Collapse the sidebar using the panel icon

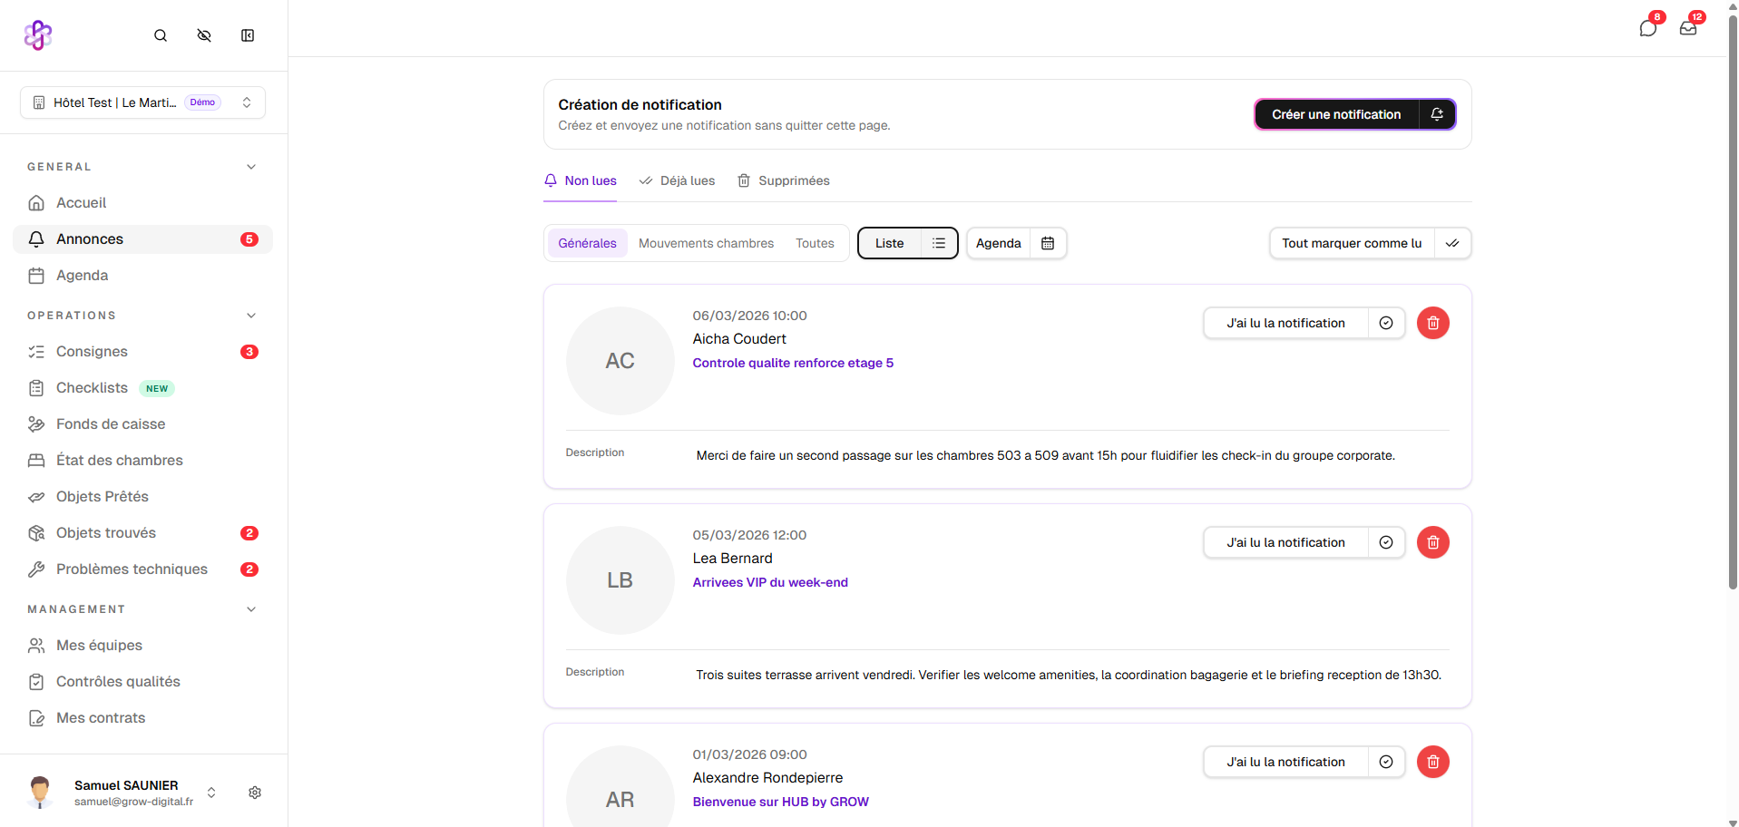248,35
